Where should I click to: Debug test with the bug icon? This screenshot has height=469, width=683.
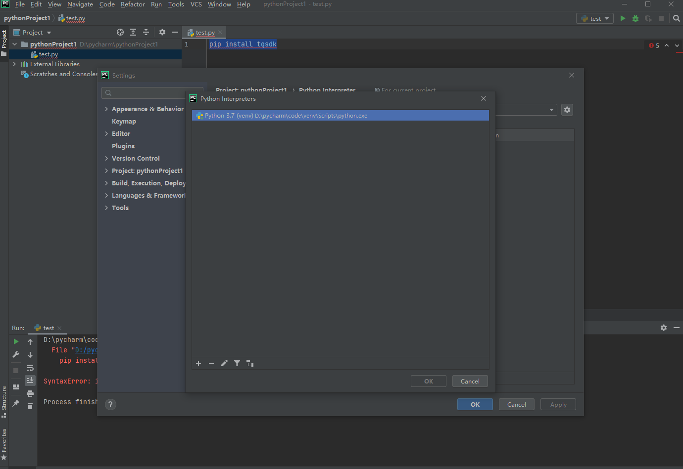(x=635, y=18)
